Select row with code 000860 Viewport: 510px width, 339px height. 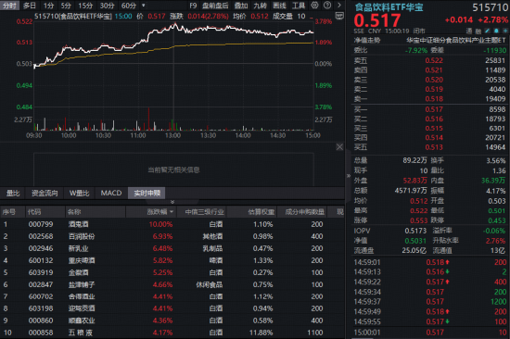pos(172,320)
